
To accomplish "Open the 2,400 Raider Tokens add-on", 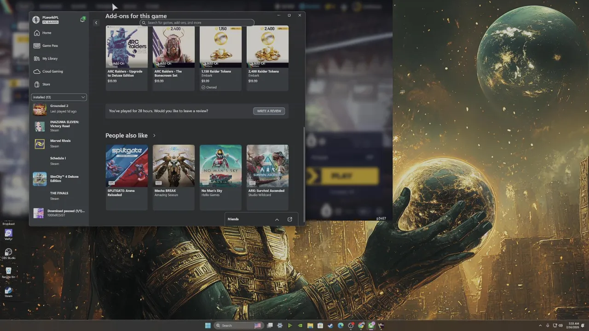I will [x=267, y=58].
